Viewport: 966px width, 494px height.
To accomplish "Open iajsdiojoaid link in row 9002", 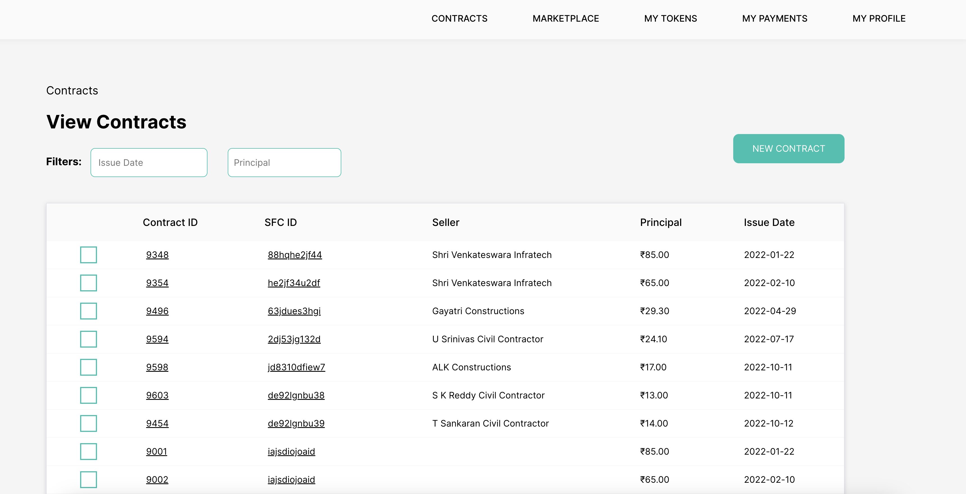I will [x=291, y=479].
